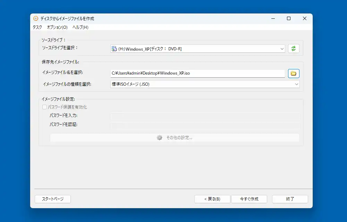Minimize the image creation window
Viewport: 347px width, 222px height.
tap(273, 19)
